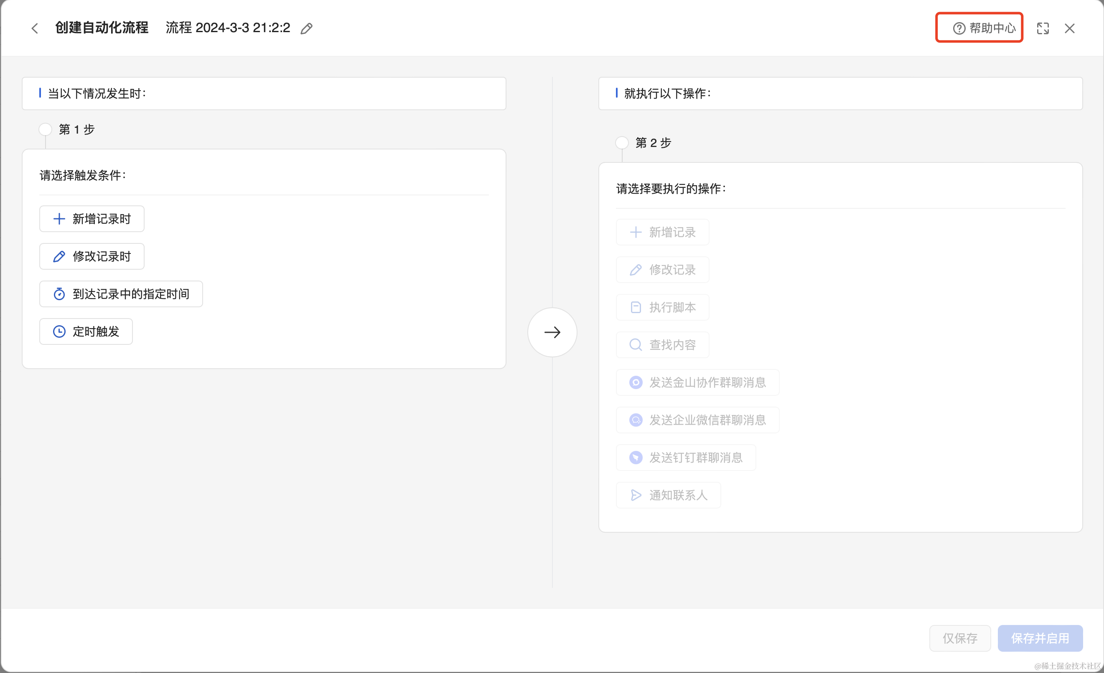Choose 发送金山协作群聊消息 action
This screenshot has height=673, width=1104.
(x=697, y=382)
